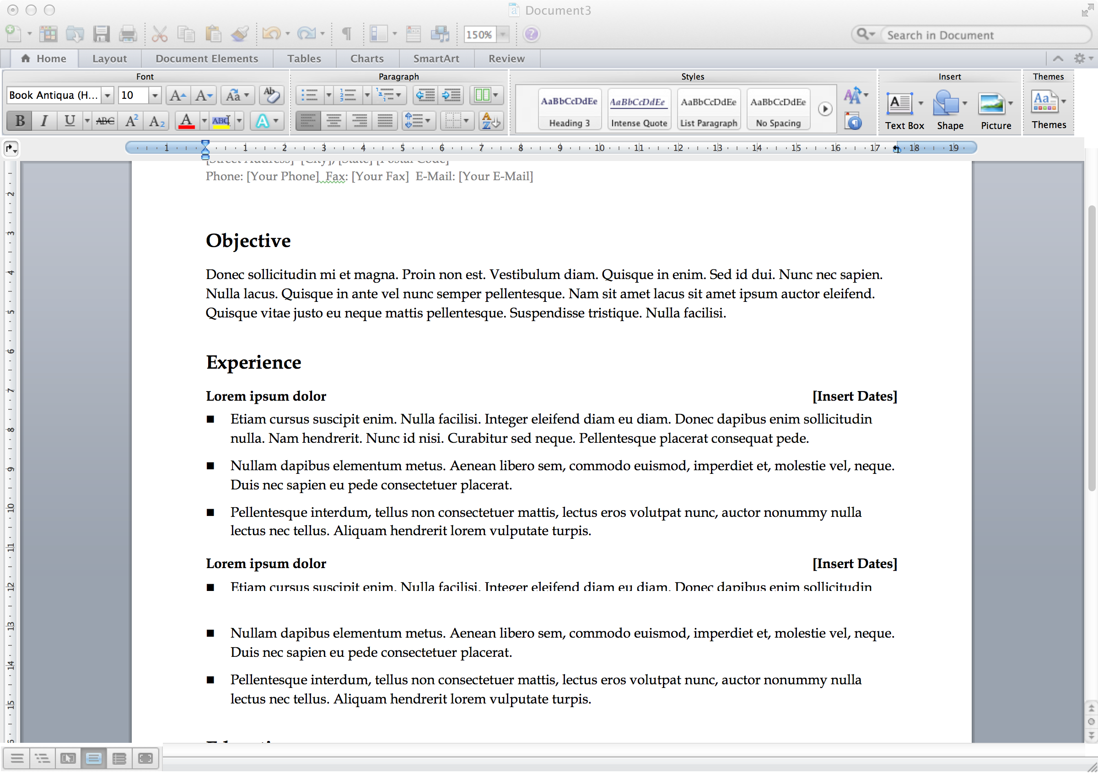This screenshot has width=1098, height=773.
Task: Show more styles arrow button
Action: coord(824,109)
